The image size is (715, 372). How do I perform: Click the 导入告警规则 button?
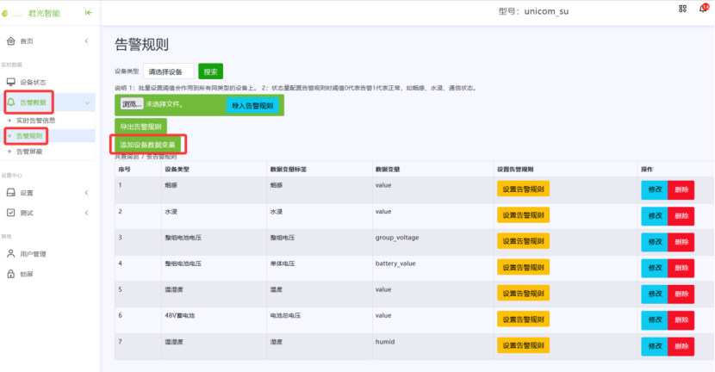click(252, 105)
